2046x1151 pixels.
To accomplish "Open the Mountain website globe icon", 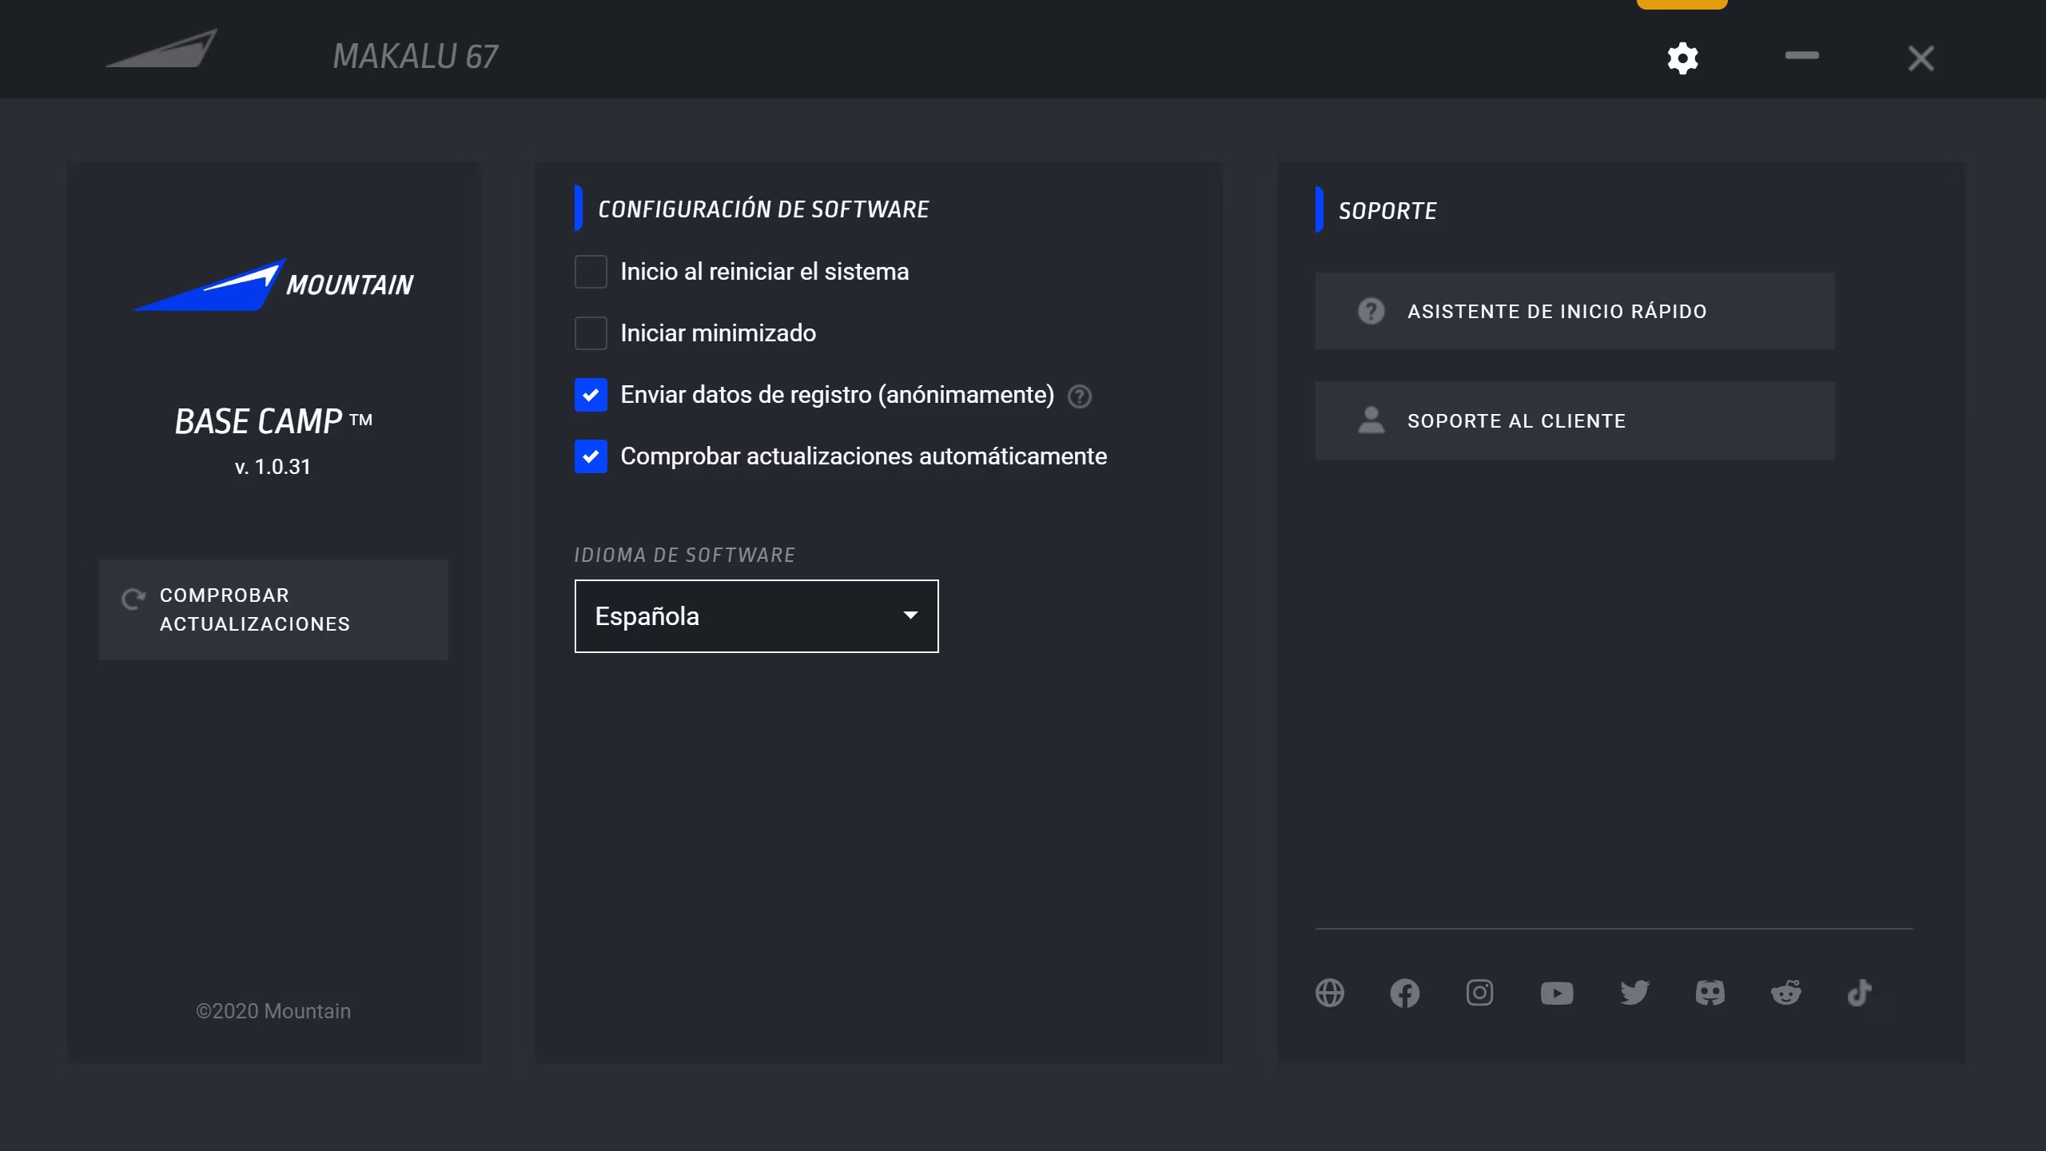I will pos(1330,993).
